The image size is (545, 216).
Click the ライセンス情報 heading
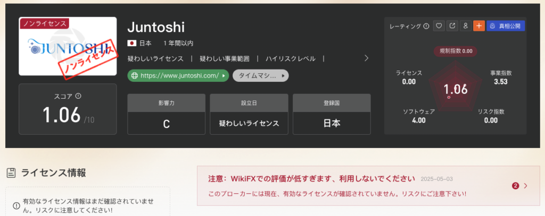click(54, 172)
